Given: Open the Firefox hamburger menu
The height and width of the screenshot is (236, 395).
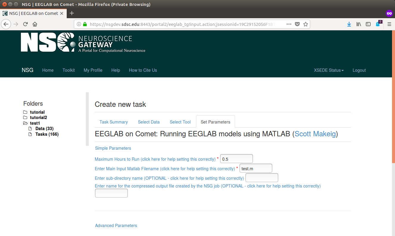Looking at the screenshot, I should tap(389, 24).
